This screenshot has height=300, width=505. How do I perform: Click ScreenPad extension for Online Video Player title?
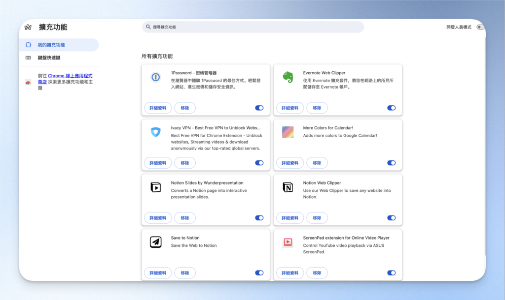(x=346, y=238)
